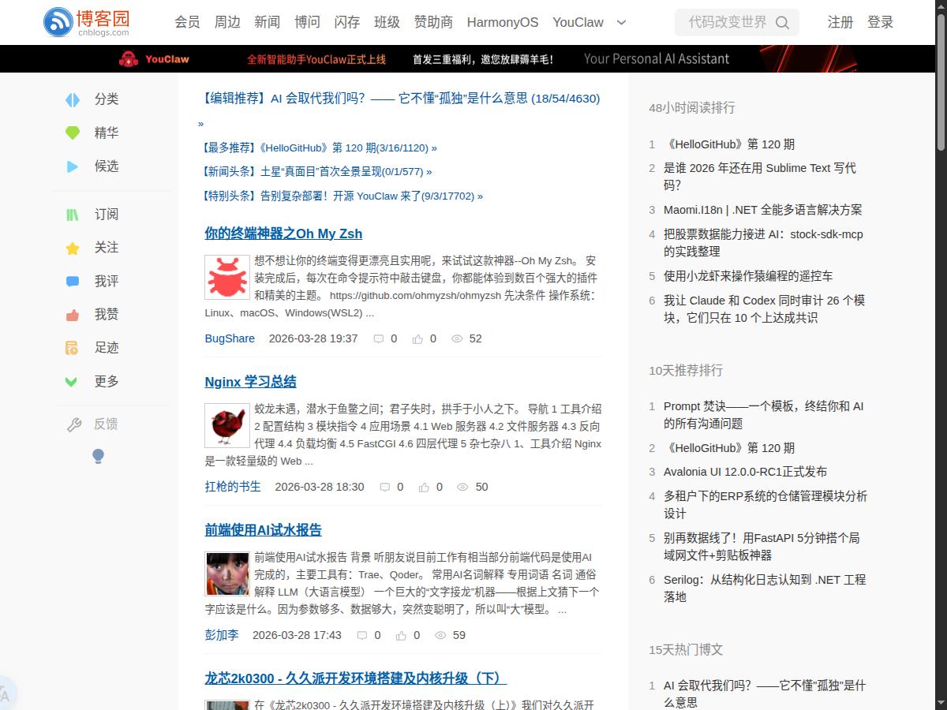Click the 关注 star icon in sidebar
The height and width of the screenshot is (710, 947).
tap(72, 247)
